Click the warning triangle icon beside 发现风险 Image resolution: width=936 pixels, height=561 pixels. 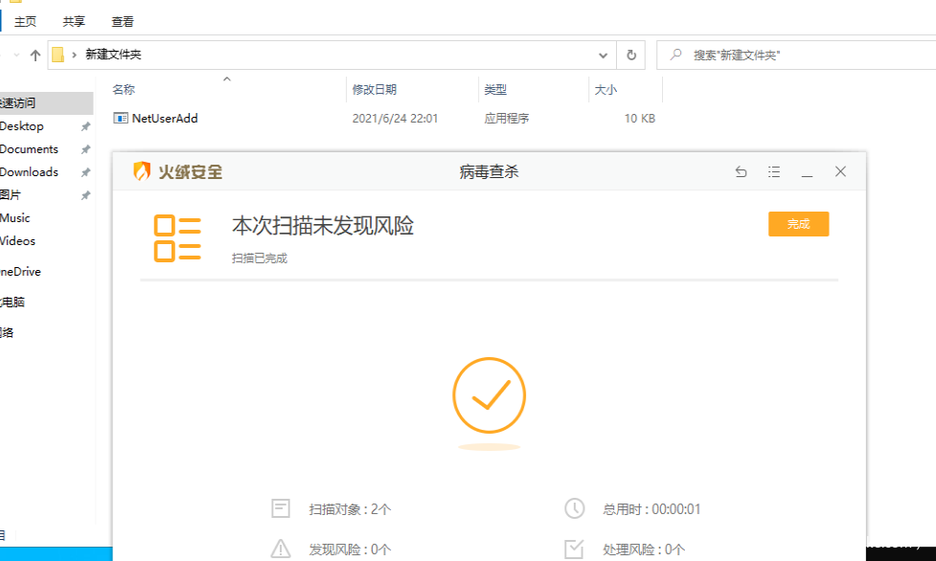281,549
